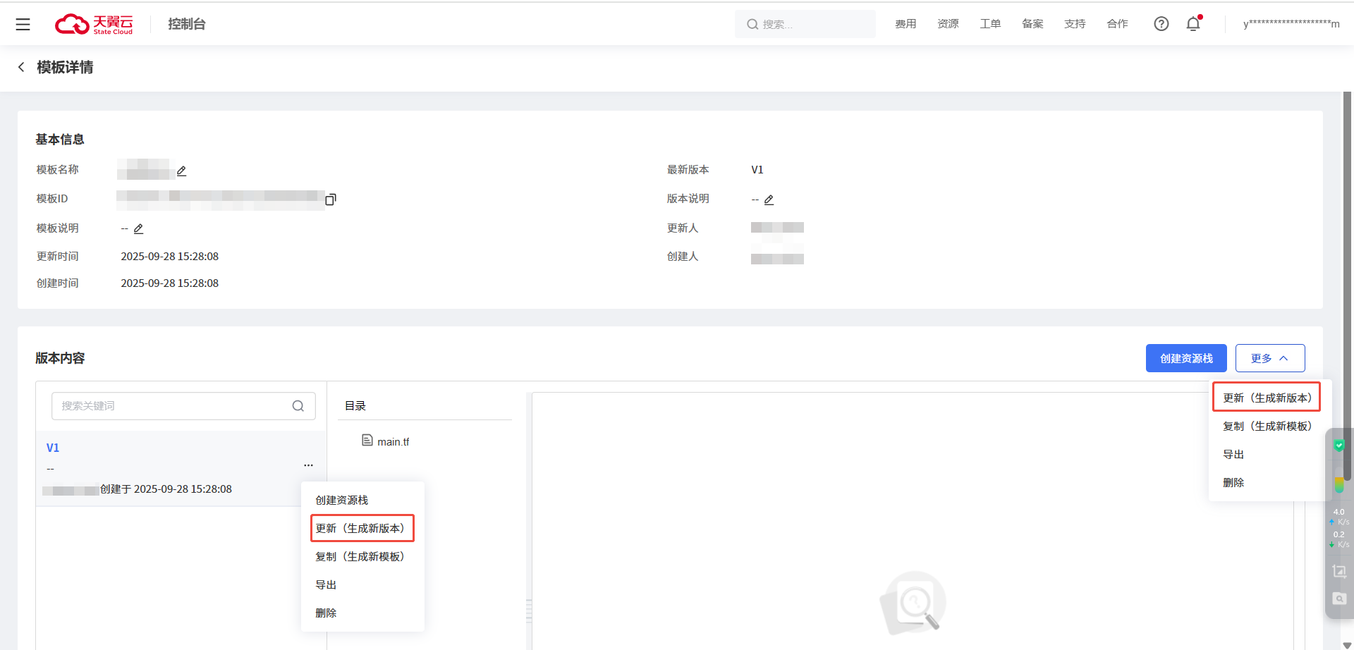Screen dimensions: 1354x650
Task: Click the 创建时间 value 2025-09-28 15:28:08
Action: tap(170, 283)
